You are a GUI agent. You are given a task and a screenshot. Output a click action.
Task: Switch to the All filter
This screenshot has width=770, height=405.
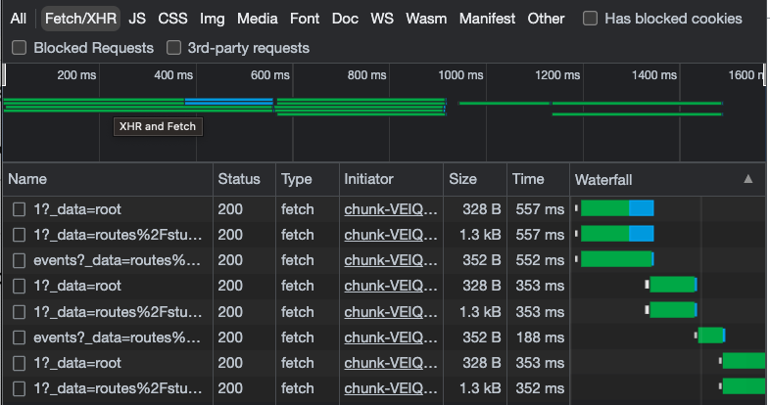19,19
